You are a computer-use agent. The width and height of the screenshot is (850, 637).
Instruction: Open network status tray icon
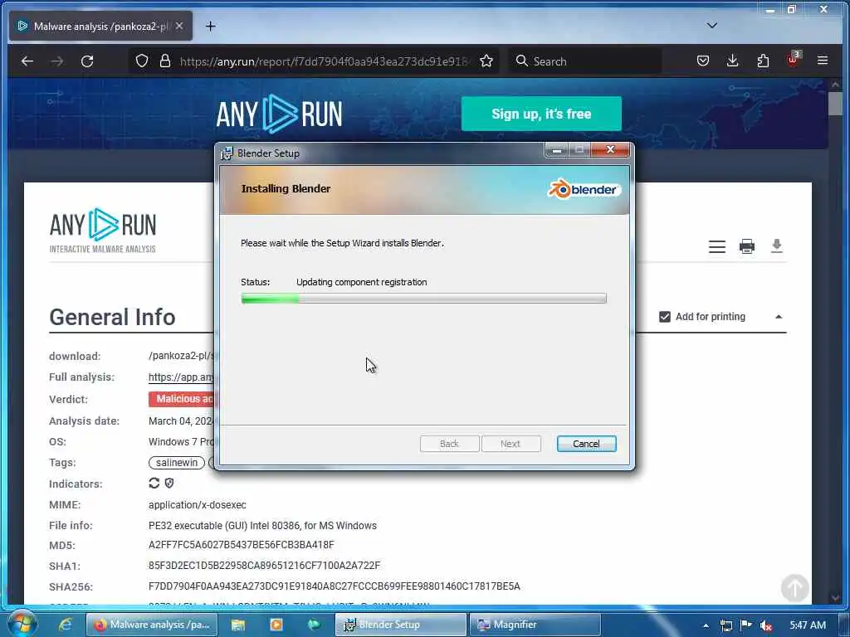(725, 625)
